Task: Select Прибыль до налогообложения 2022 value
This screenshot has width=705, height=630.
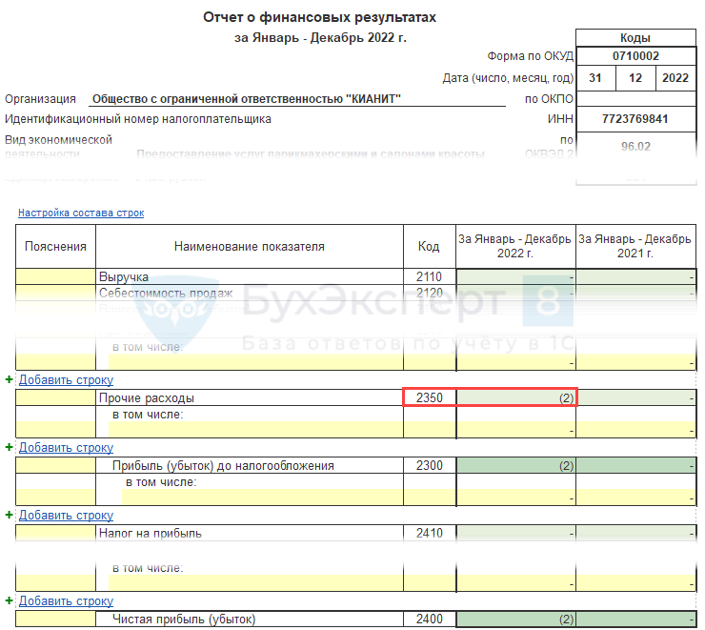Action: (515, 465)
